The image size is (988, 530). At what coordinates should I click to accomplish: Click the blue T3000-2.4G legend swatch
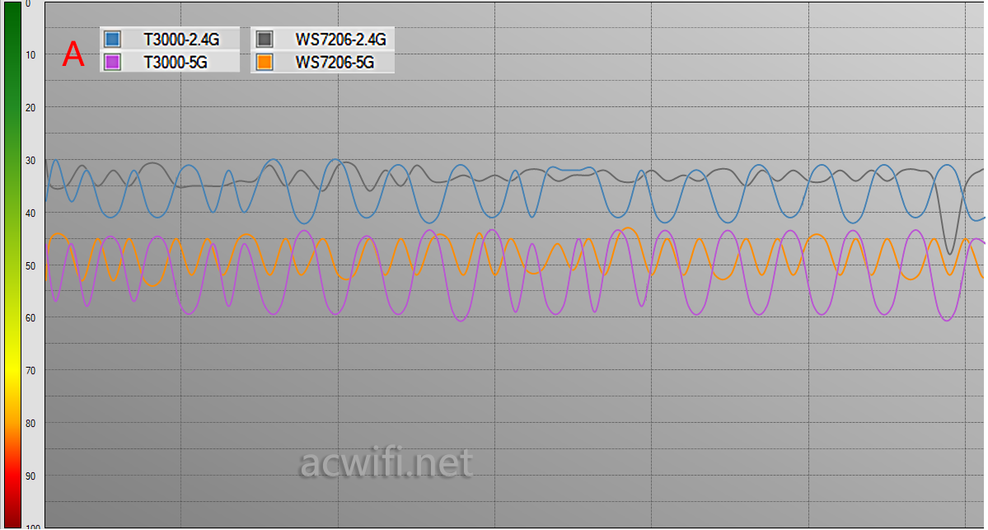click(x=112, y=39)
